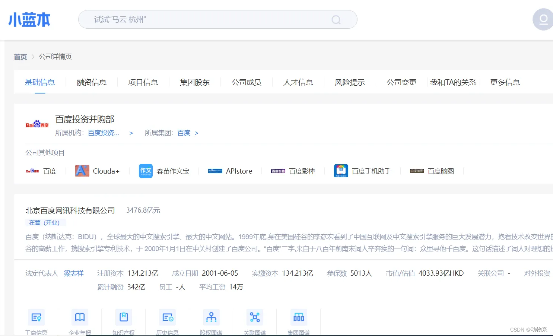Click the 134.213亿 registered capital value
Screen dimensions: 553x336
tap(143, 273)
